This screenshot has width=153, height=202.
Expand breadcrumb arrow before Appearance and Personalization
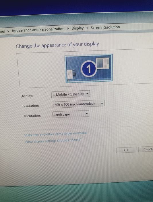tap(8, 31)
